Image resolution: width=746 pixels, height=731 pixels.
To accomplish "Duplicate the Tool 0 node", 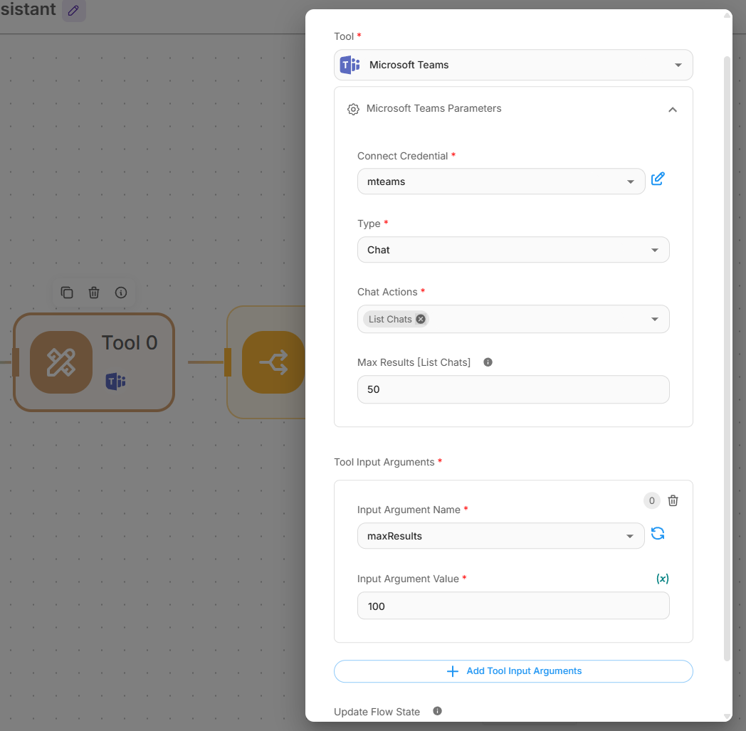I will point(67,293).
